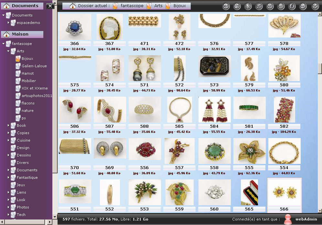Screen dimensions: 322x225
Task: Refresh the folder with the circular arrows icon
Action: (x=248, y=6)
